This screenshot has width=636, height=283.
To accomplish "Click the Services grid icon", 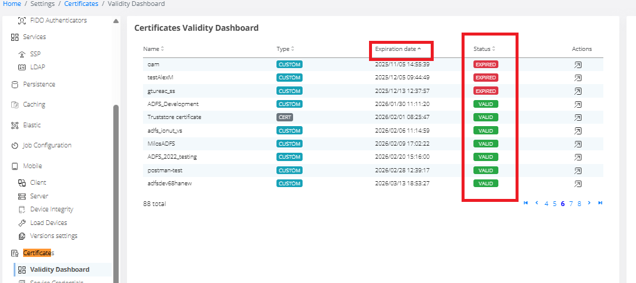I will [15, 37].
